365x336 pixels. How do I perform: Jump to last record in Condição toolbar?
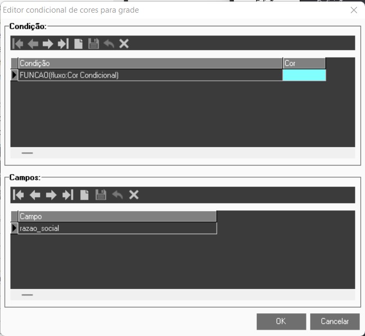[x=63, y=44]
